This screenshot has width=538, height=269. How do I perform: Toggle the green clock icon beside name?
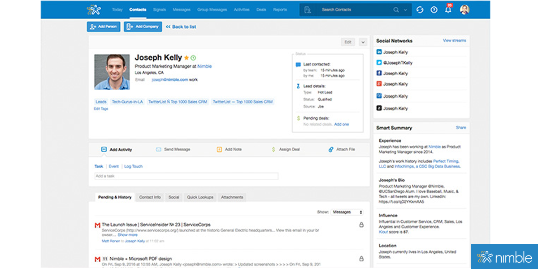193,58
